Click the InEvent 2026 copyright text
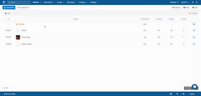Viewport: 201px width, 96px height. (x=10, y=94)
